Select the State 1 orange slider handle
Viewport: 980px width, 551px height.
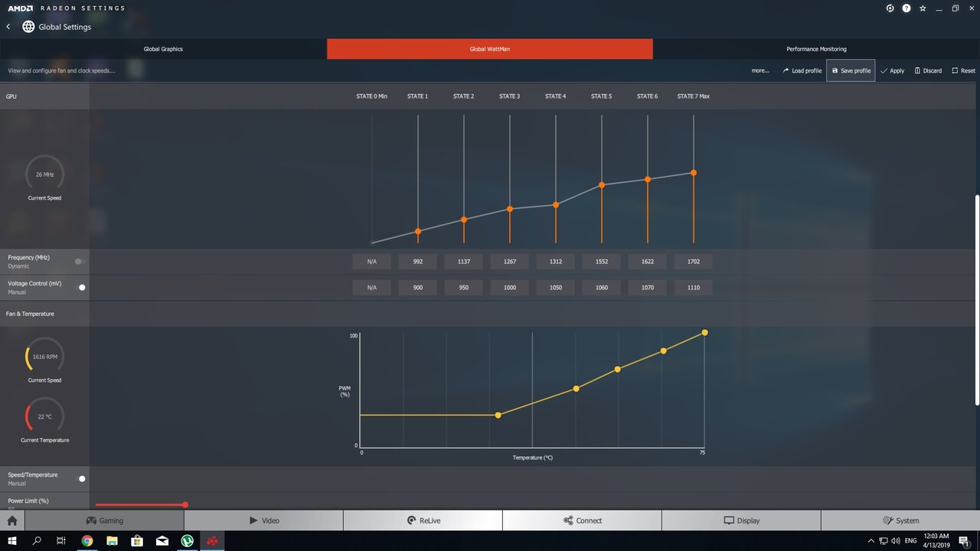[418, 231]
